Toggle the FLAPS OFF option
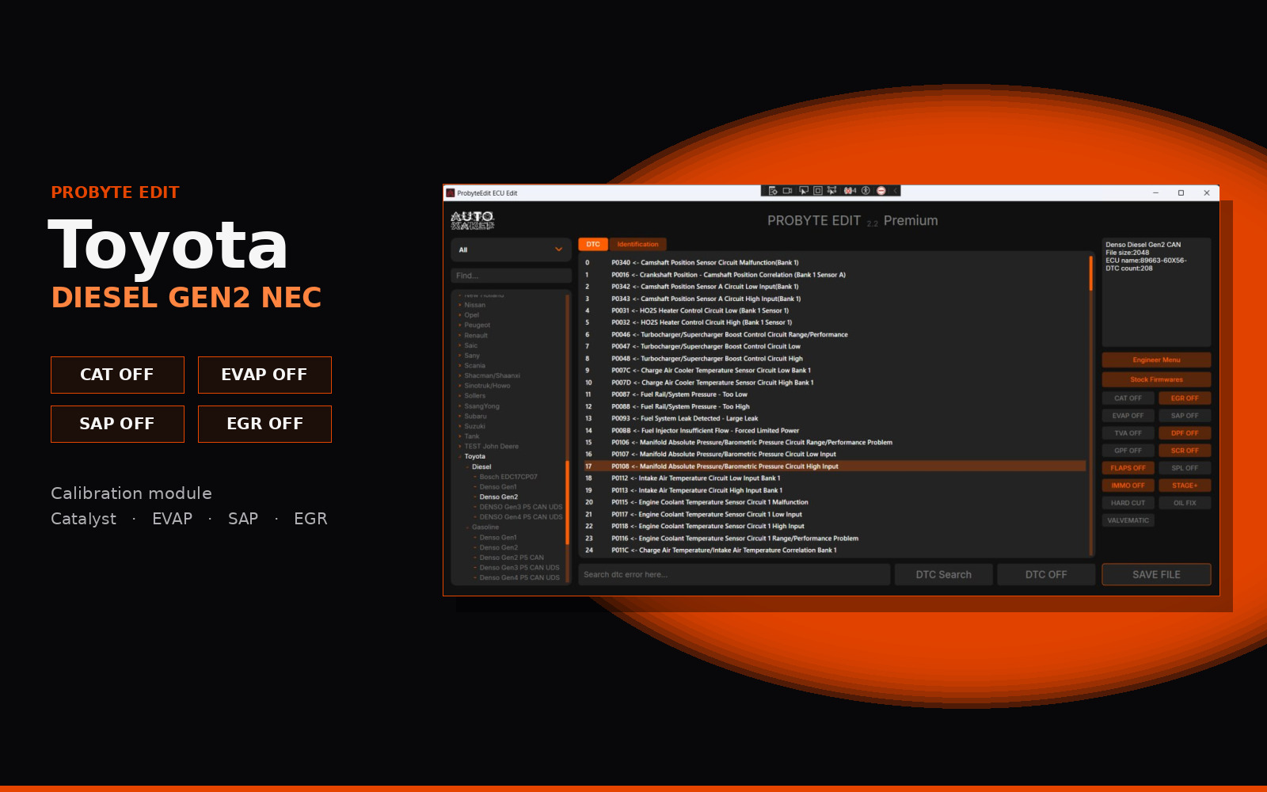The width and height of the screenshot is (1267, 792). click(x=1128, y=468)
